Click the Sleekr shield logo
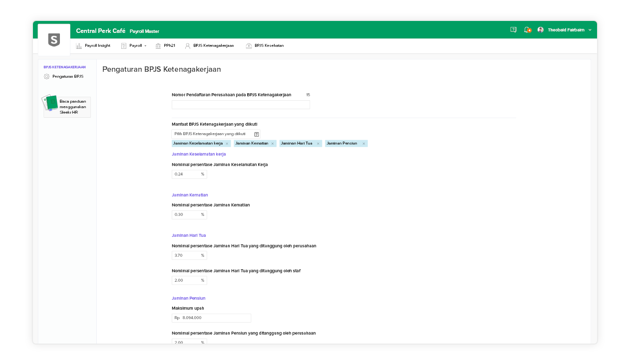Image resolution: width=629 pixels, height=364 pixels. (x=54, y=40)
